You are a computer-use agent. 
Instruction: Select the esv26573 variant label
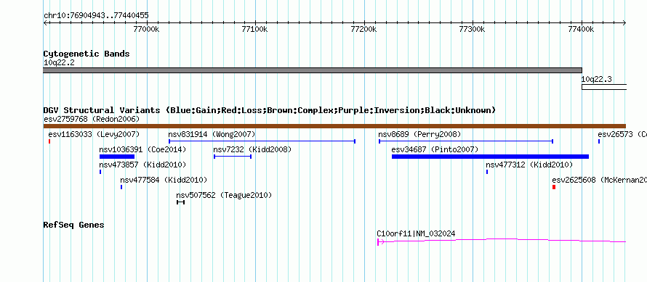point(622,134)
